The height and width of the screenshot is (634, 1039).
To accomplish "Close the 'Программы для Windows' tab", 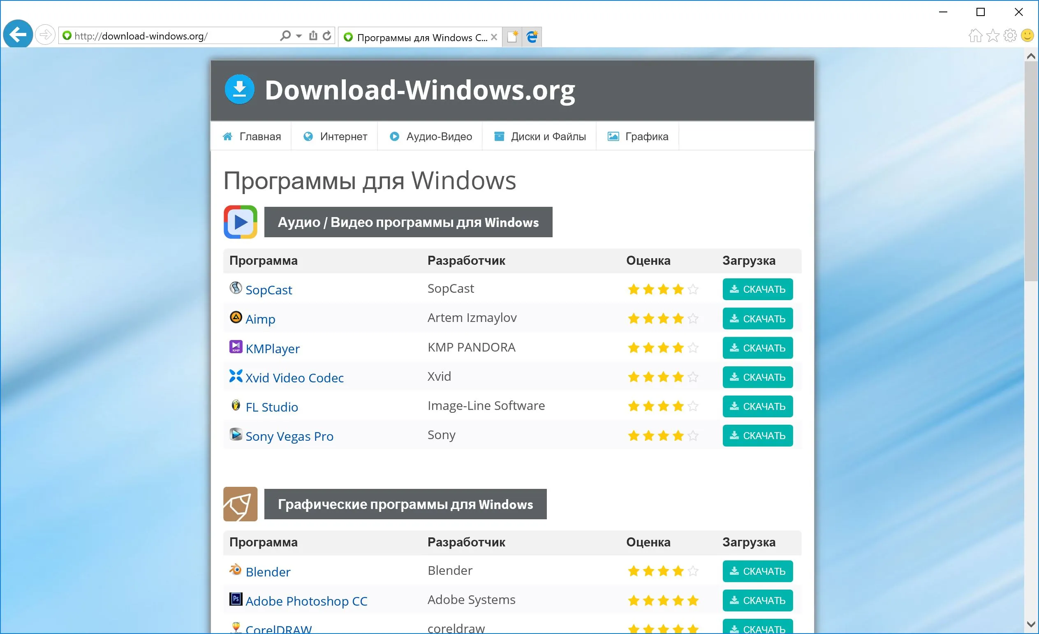I will coord(494,37).
